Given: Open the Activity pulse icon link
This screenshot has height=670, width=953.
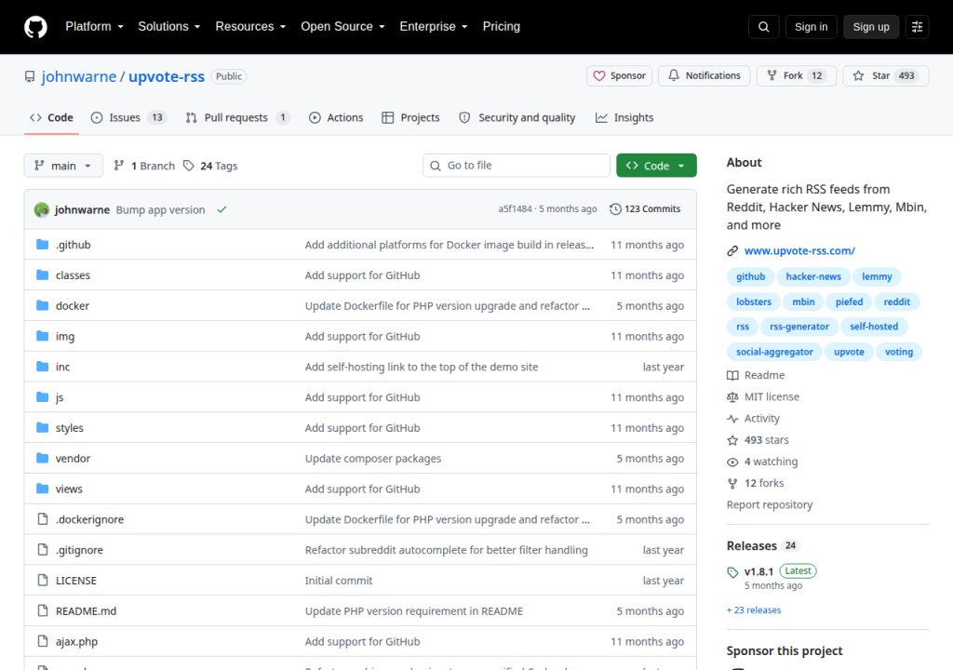Looking at the screenshot, I should point(732,419).
